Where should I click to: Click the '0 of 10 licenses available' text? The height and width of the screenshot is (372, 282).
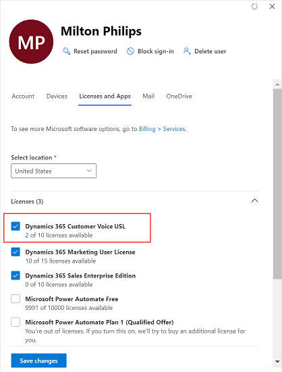(59, 284)
